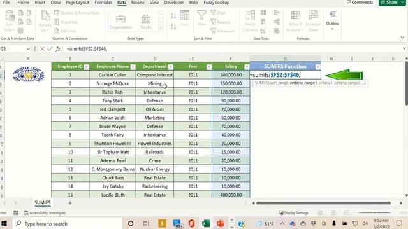
Task: Switch to the Insert tab
Action: click(40, 3)
